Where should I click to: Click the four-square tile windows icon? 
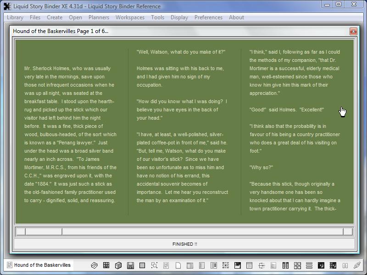coord(297,265)
